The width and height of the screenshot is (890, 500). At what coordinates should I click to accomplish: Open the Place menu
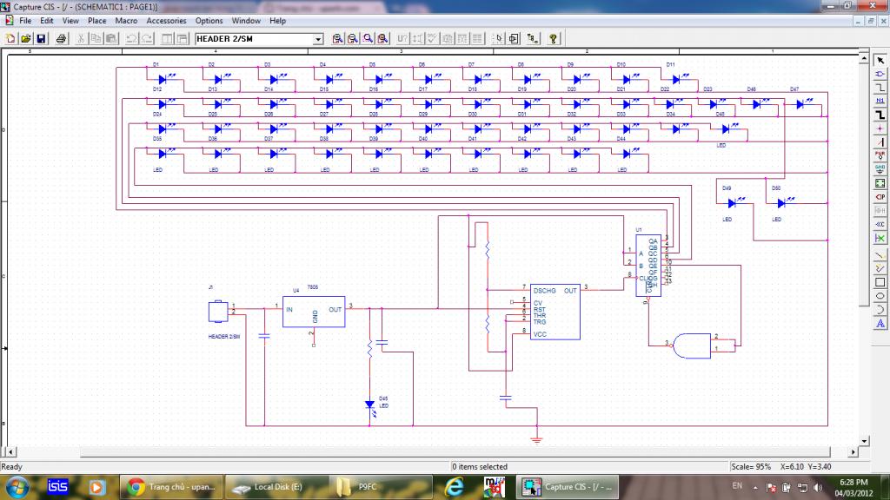click(x=96, y=20)
